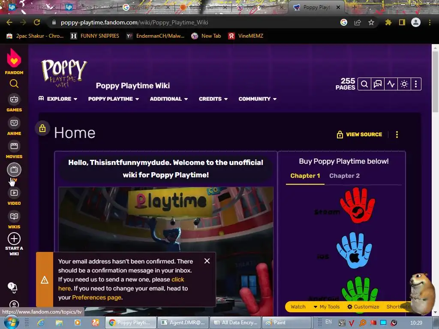439x329 pixels.
Task: Close the Poppy Playtime browser tab
Action: pyautogui.click(x=338, y=7)
